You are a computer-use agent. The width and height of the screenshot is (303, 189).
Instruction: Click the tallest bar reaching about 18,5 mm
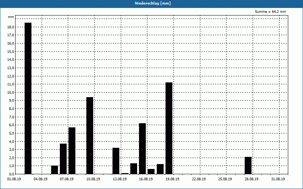(x=28, y=98)
